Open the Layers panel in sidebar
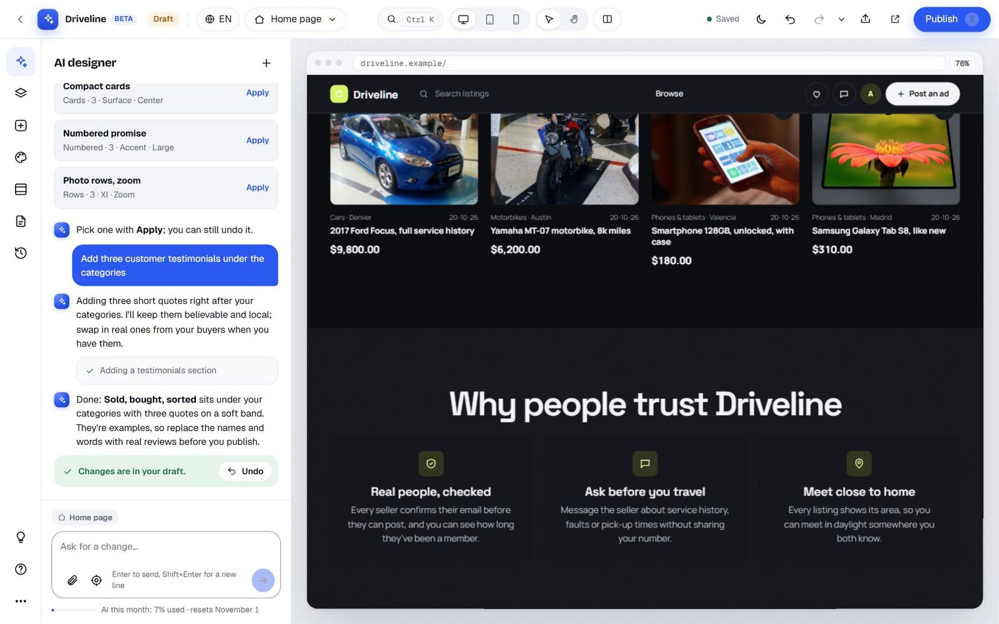Viewport: 999px width, 624px height. click(x=21, y=93)
